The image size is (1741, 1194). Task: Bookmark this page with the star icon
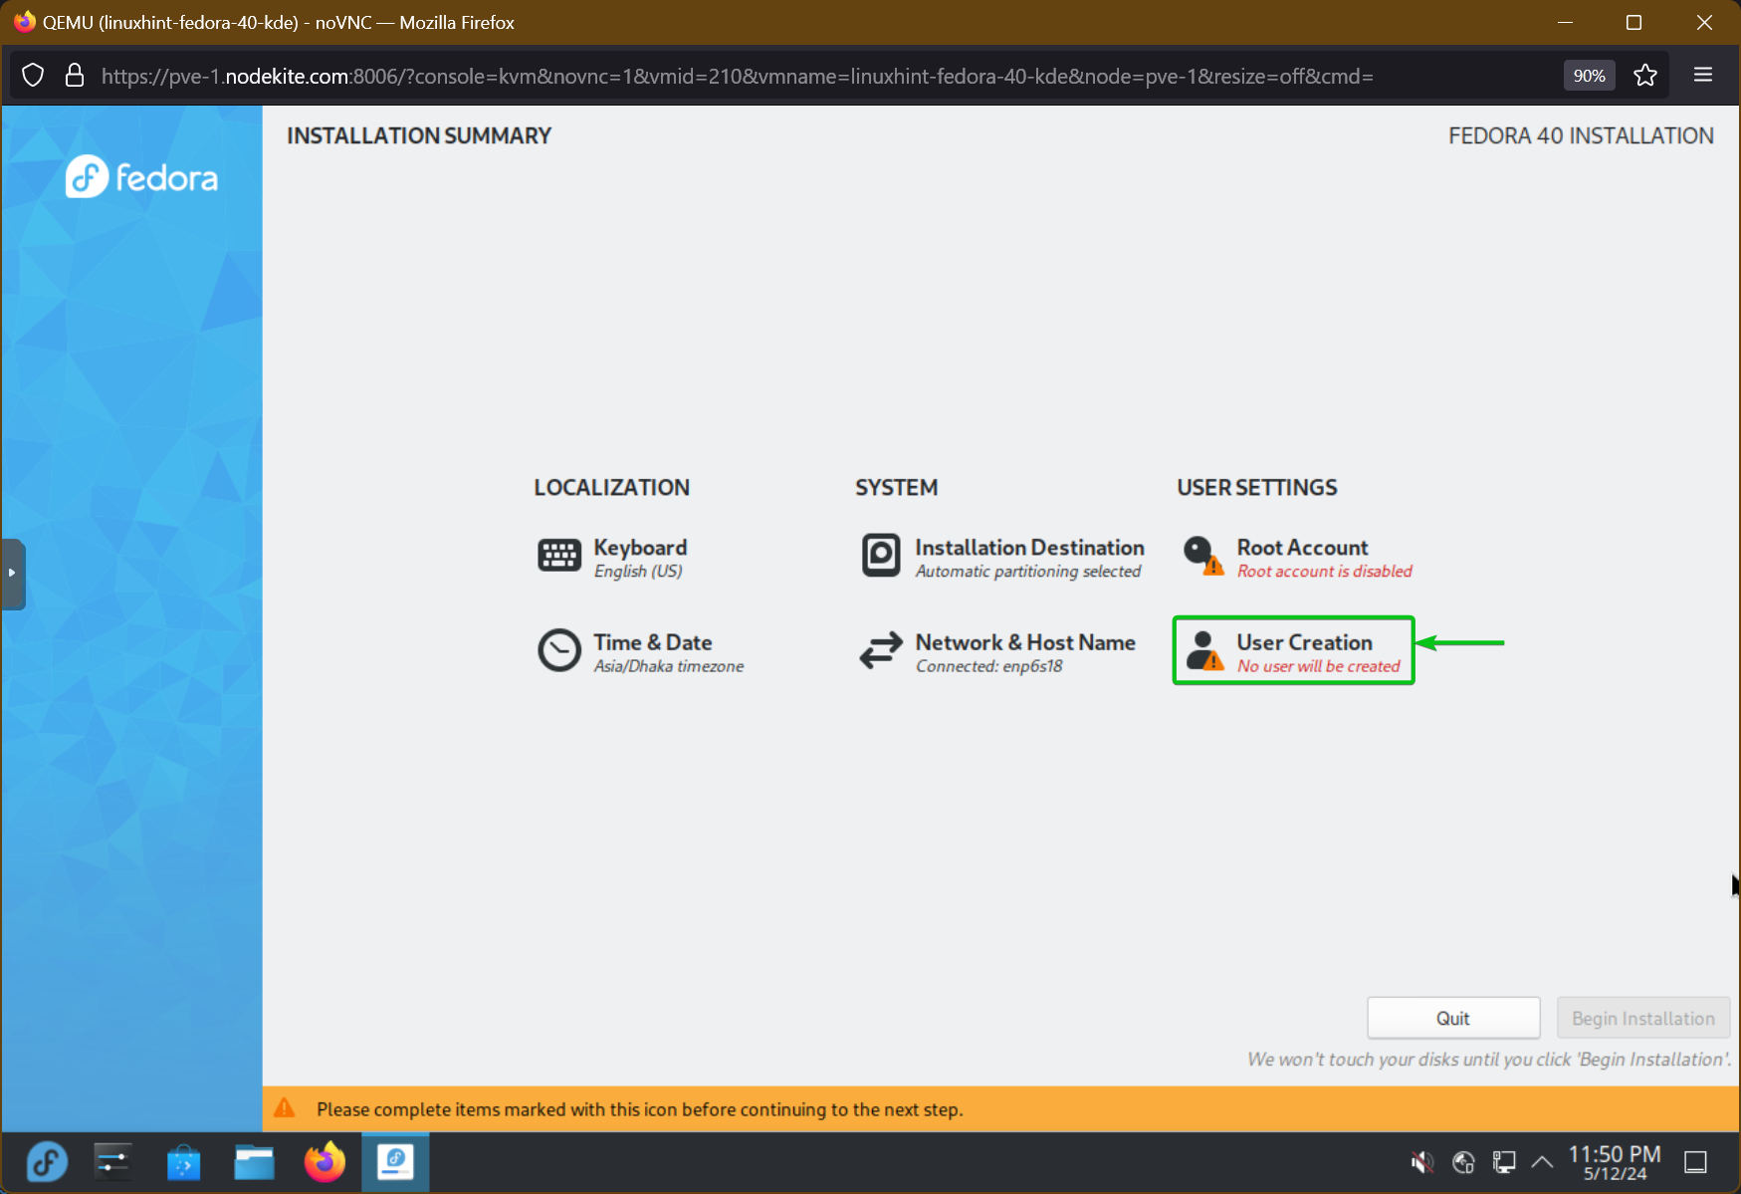tap(1644, 76)
